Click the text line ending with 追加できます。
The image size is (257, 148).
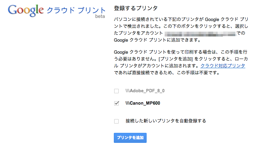tap(157, 40)
